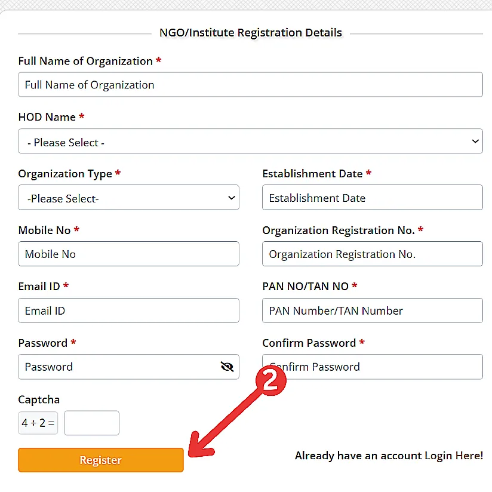Click the Captcha answer box
This screenshot has width=492, height=492.
coord(91,423)
